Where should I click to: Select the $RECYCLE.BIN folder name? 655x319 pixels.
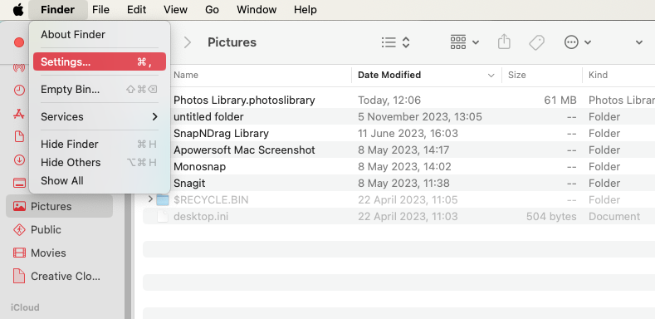click(x=211, y=200)
